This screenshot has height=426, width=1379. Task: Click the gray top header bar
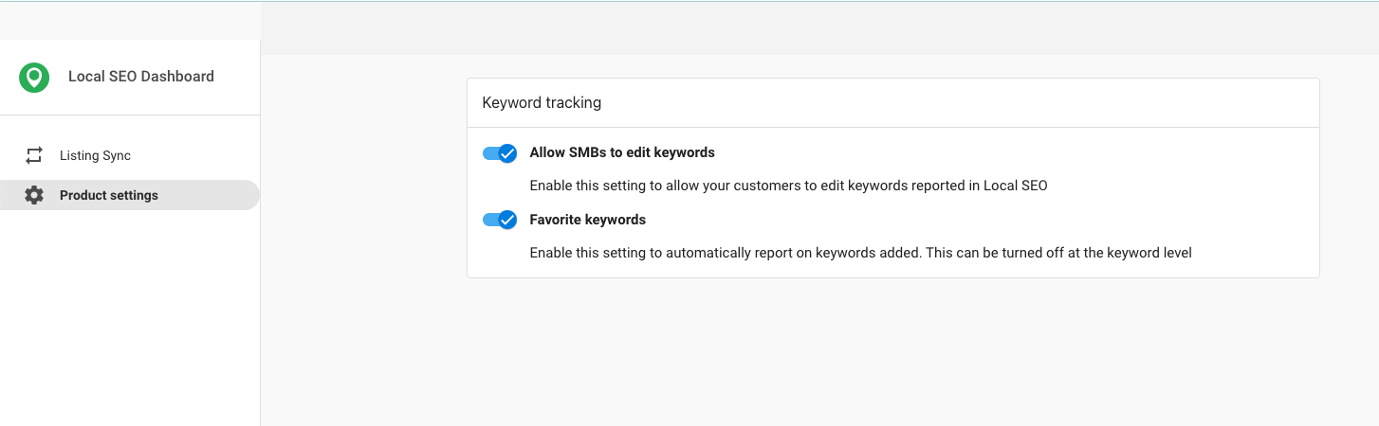[x=819, y=28]
